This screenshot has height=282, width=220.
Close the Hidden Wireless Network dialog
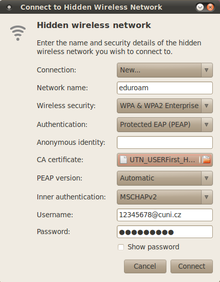(210, 7)
